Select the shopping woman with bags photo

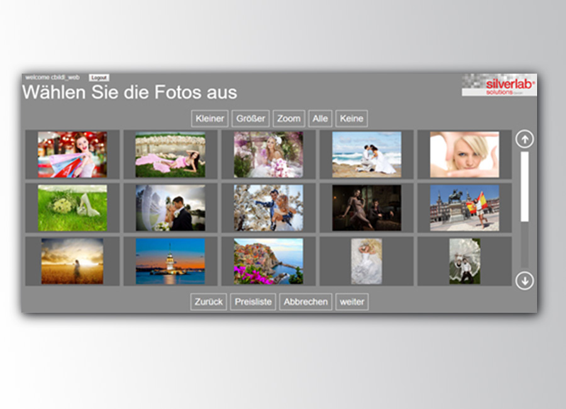tap(72, 154)
